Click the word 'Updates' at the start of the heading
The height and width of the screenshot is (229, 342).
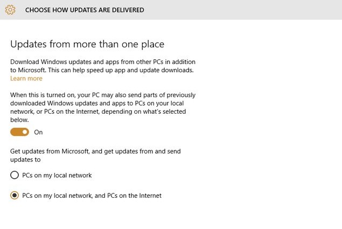[28, 44]
